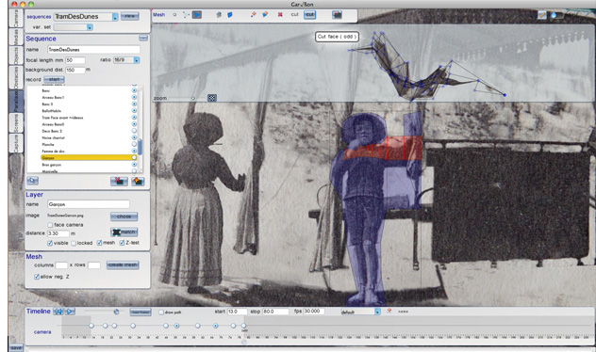Open the Objects side tab

(x=16, y=56)
